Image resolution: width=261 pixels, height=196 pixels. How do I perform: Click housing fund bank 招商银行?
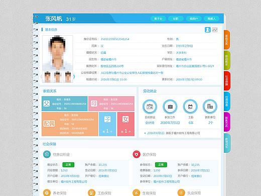[104, 176]
